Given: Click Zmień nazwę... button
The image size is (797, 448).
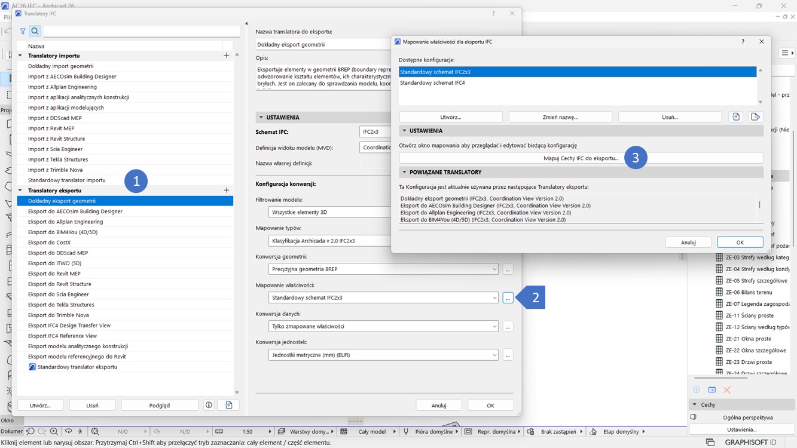Looking at the screenshot, I should [560, 117].
